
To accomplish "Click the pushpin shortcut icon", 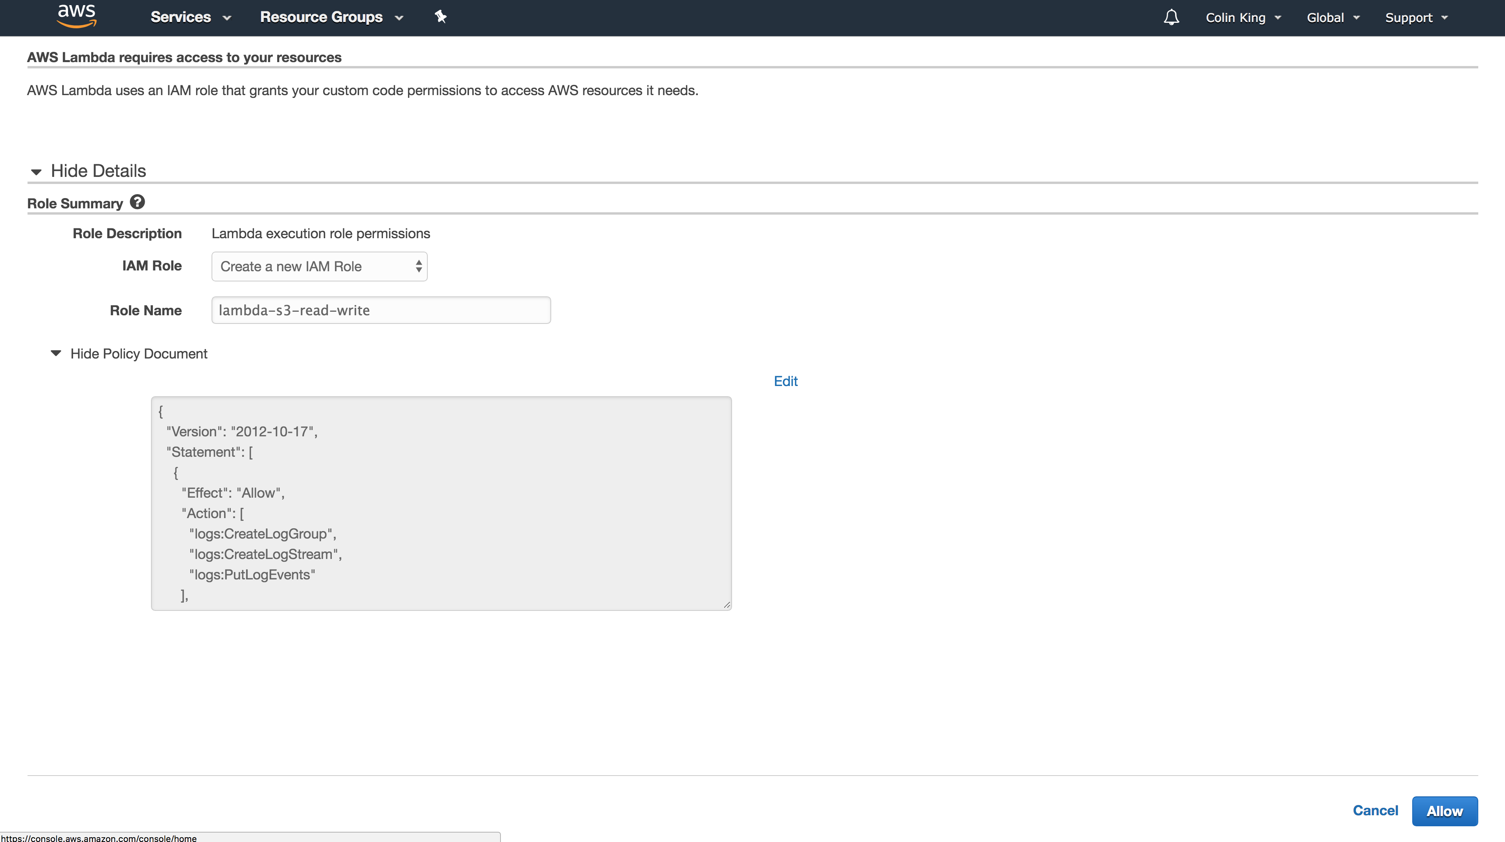I will point(440,17).
